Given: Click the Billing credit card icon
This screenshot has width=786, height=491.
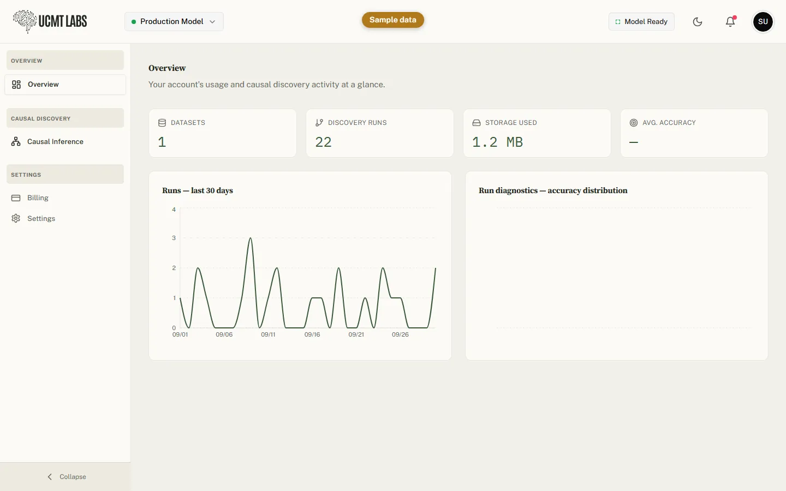Looking at the screenshot, I should pos(16,198).
